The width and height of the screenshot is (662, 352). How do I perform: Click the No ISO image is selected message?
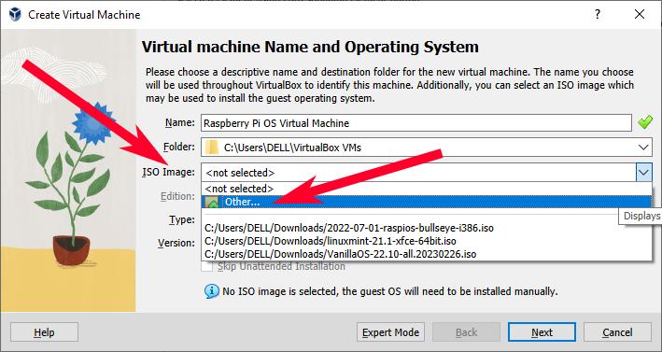click(390, 291)
